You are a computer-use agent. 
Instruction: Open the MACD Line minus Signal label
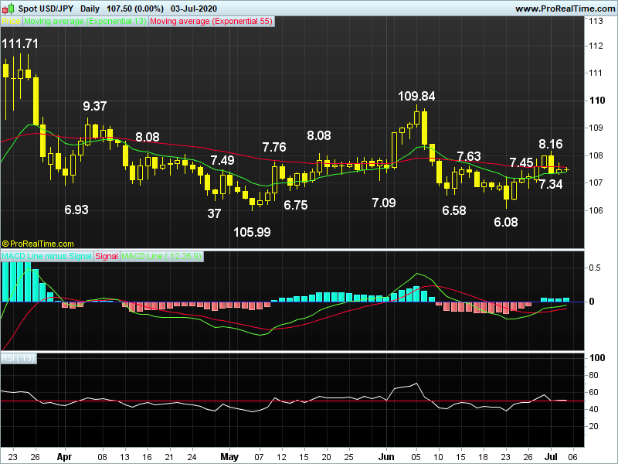[46, 256]
